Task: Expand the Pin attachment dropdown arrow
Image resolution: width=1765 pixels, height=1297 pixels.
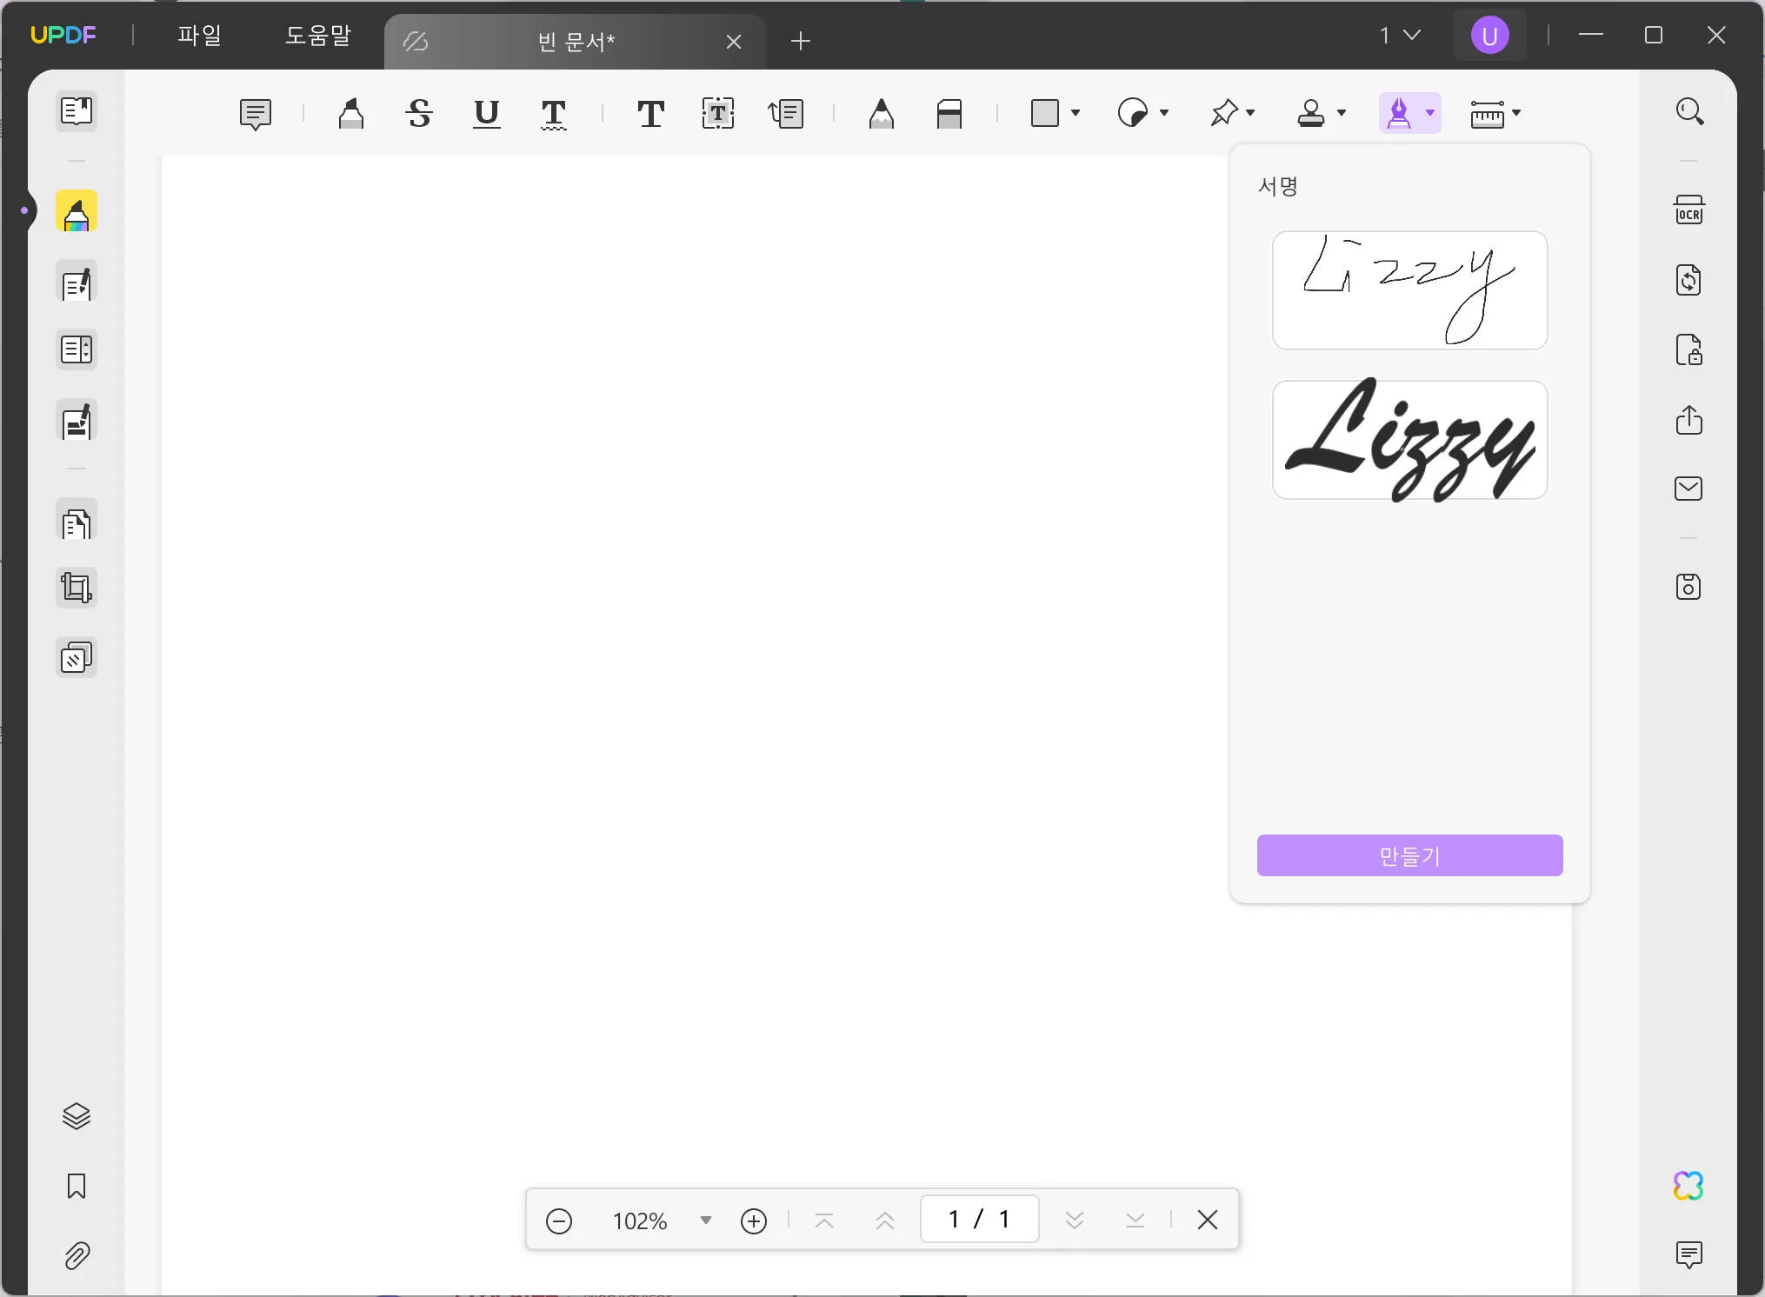Action: click(x=1250, y=113)
